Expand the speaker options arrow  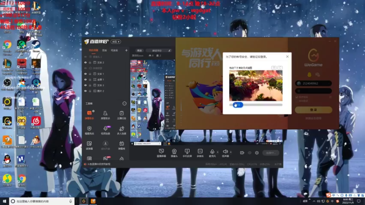pos(231,152)
